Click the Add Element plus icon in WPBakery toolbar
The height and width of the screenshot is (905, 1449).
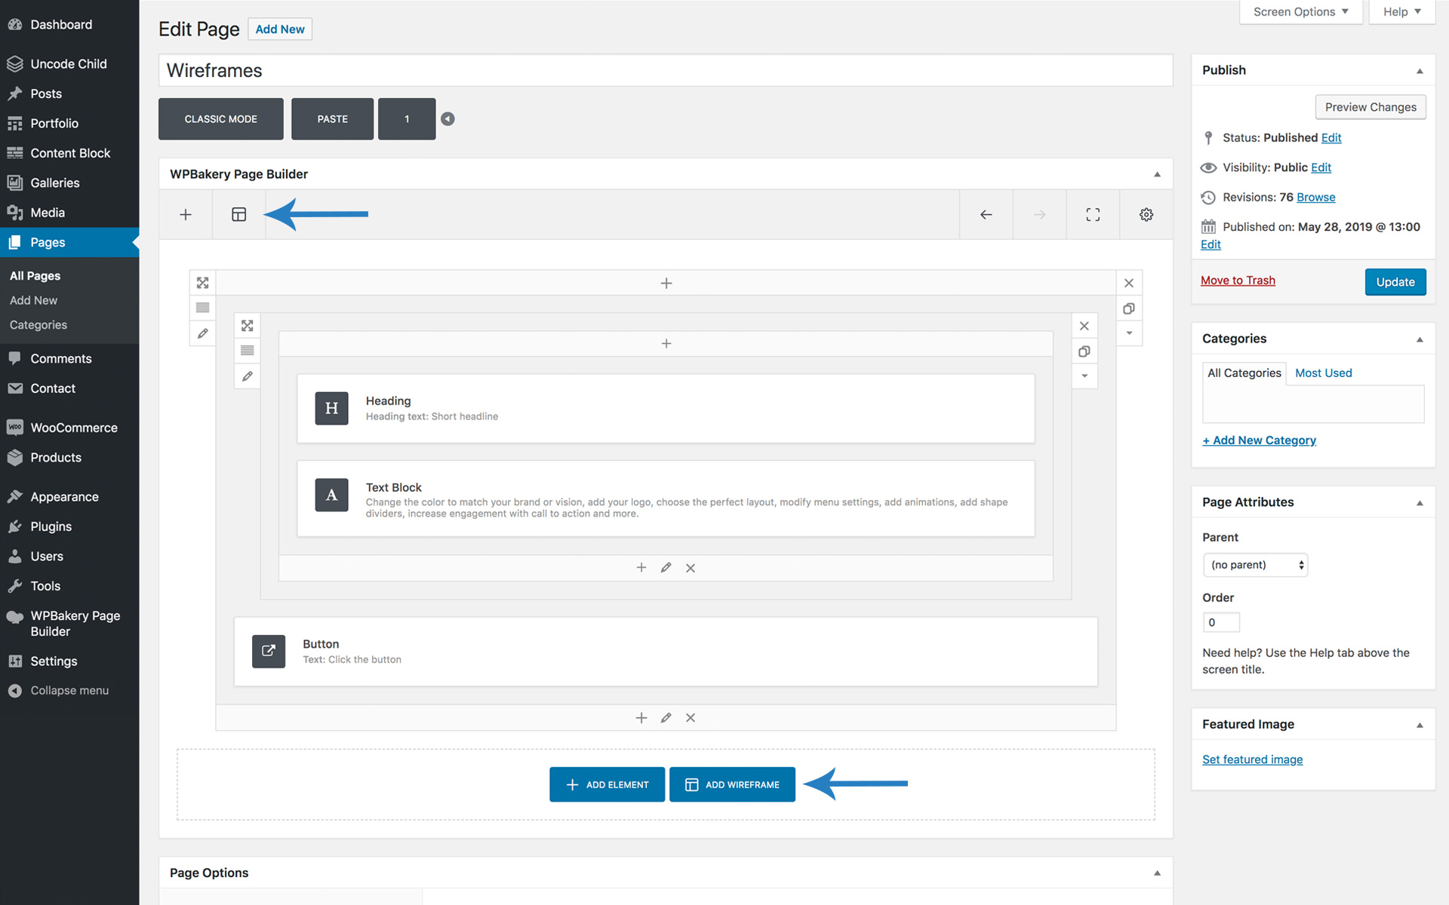pos(186,215)
